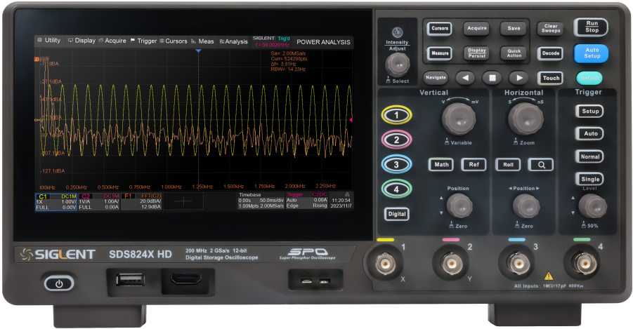Push the Ref button
The image size is (633, 329).
474,164
